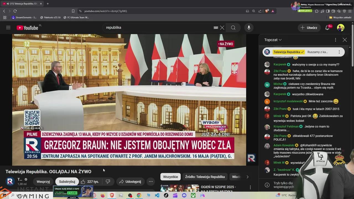The height and width of the screenshot is (199, 354).
Task: Open StreamElements bookmark
Action: pyautogui.click(x=24, y=17)
